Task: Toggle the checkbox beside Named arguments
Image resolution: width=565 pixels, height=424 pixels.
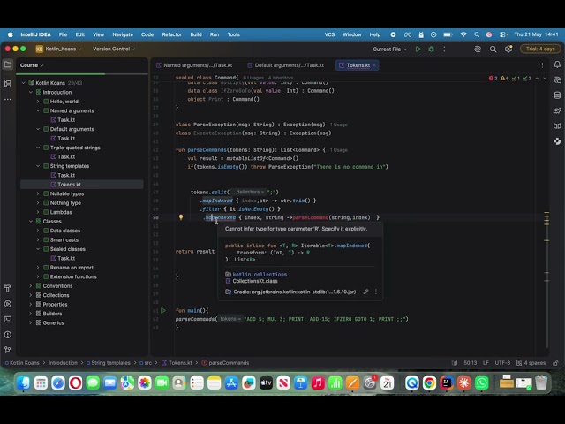Action: [46, 110]
